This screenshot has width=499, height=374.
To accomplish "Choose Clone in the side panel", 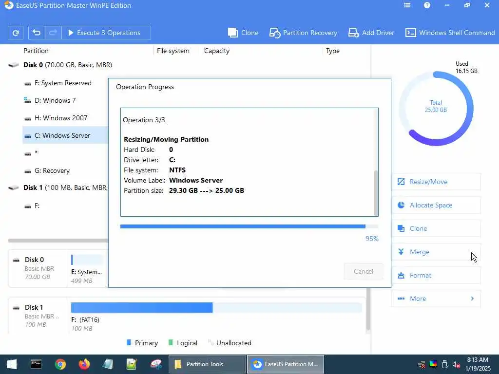I will tap(436, 229).
